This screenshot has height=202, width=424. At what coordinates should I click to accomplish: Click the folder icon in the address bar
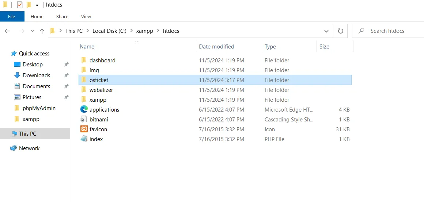[53, 31]
